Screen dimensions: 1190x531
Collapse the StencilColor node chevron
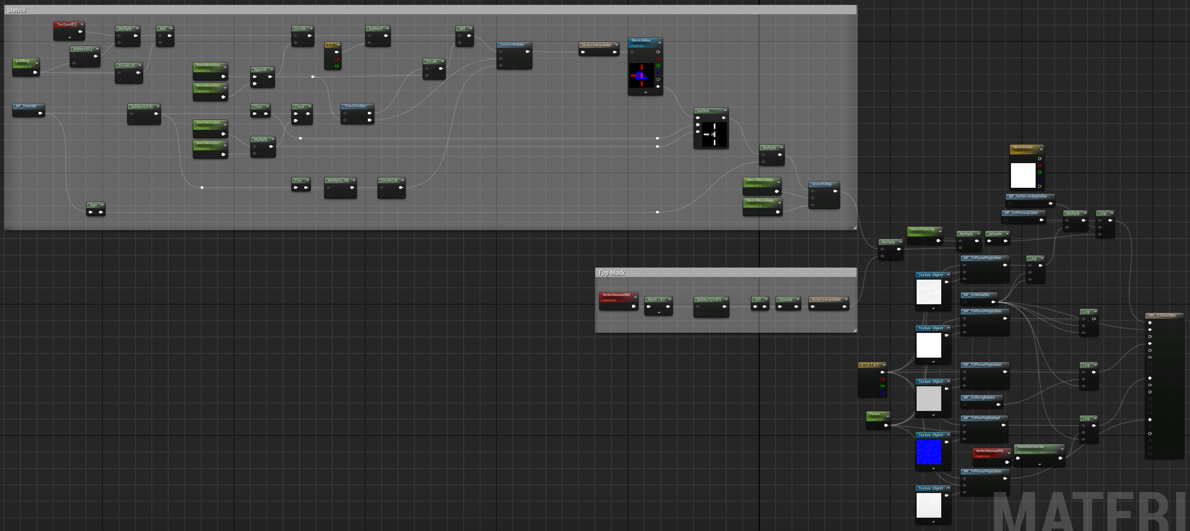pos(1041,149)
